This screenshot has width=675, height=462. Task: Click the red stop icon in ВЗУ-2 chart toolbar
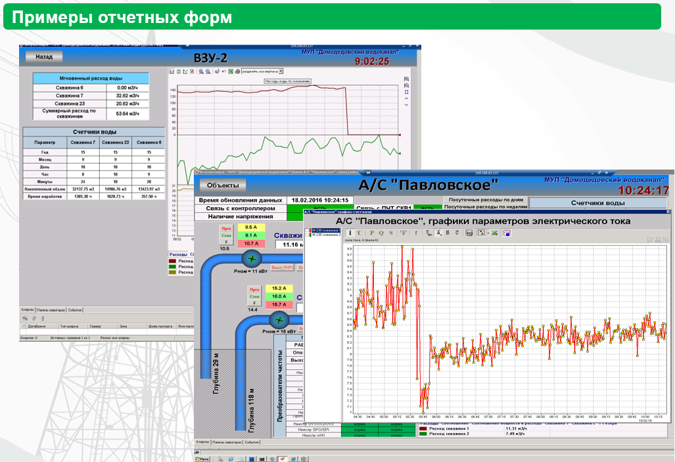coord(192,72)
